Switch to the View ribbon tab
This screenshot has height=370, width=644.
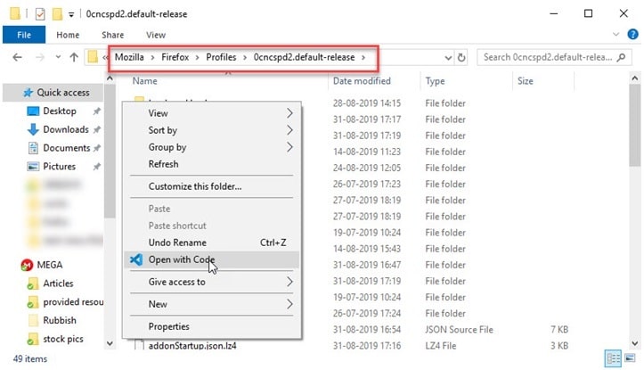click(156, 35)
